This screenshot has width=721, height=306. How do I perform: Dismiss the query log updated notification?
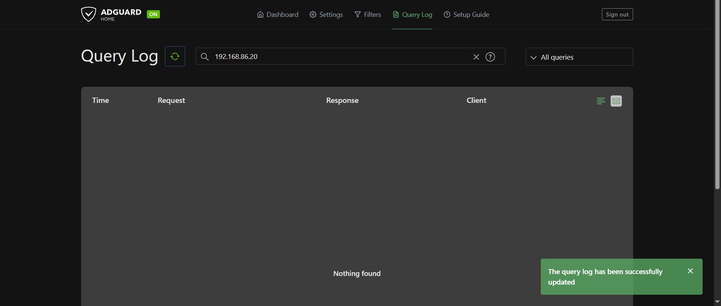point(690,271)
